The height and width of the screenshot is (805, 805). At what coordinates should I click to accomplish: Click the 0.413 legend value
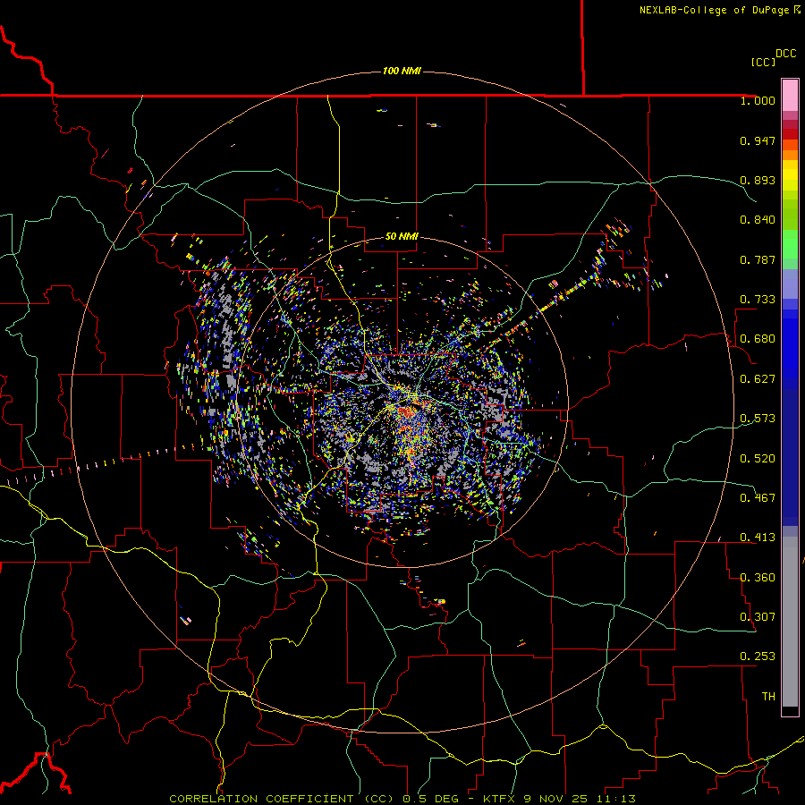click(x=758, y=538)
